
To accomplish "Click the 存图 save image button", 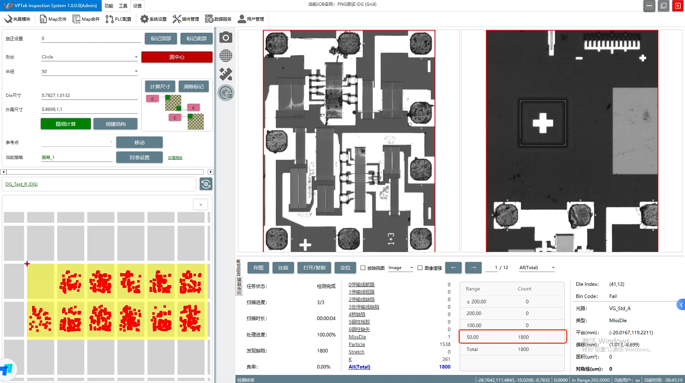I will click(258, 268).
